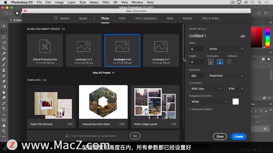Select the Pen tool
273x153 pixels.
tap(4, 103)
